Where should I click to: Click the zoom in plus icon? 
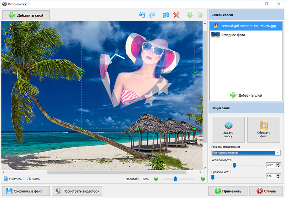203,179
